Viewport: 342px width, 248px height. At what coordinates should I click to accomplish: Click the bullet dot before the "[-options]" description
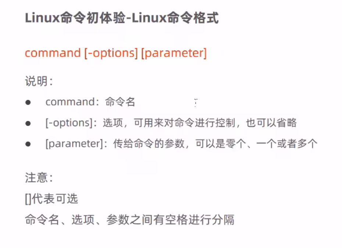tap(28, 123)
